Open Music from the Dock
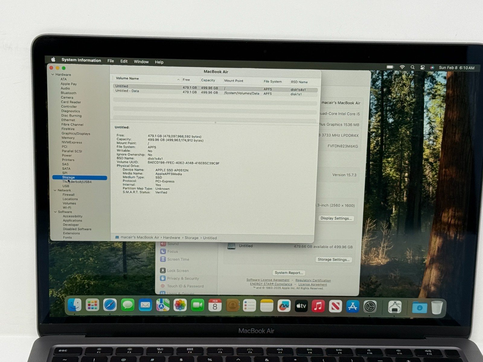The image size is (483, 362). point(318,306)
